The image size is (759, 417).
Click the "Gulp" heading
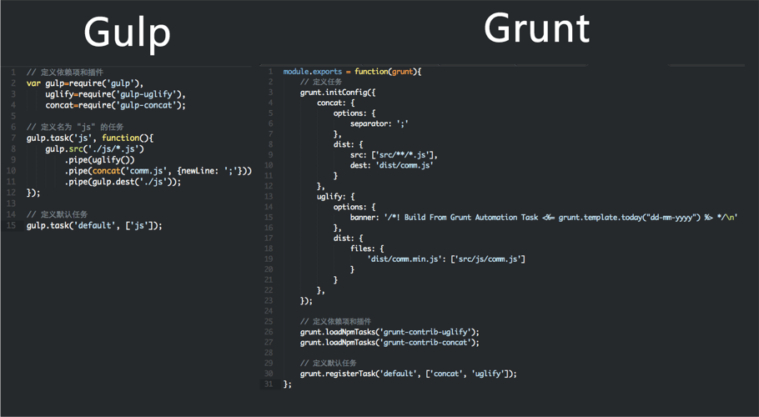click(128, 34)
